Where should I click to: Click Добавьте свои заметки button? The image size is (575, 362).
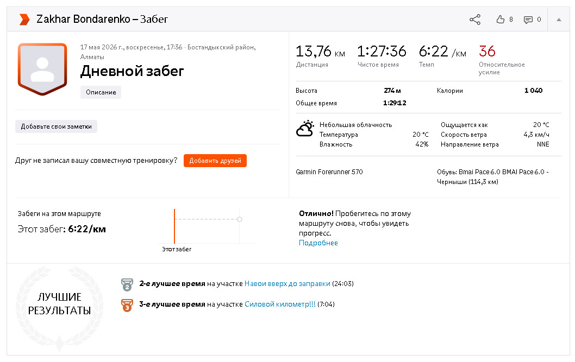click(x=56, y=126)
